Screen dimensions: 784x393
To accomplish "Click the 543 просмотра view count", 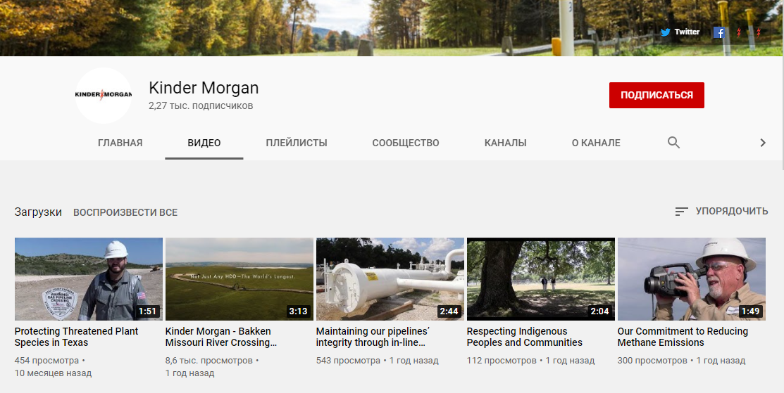I will coord(348,360).
